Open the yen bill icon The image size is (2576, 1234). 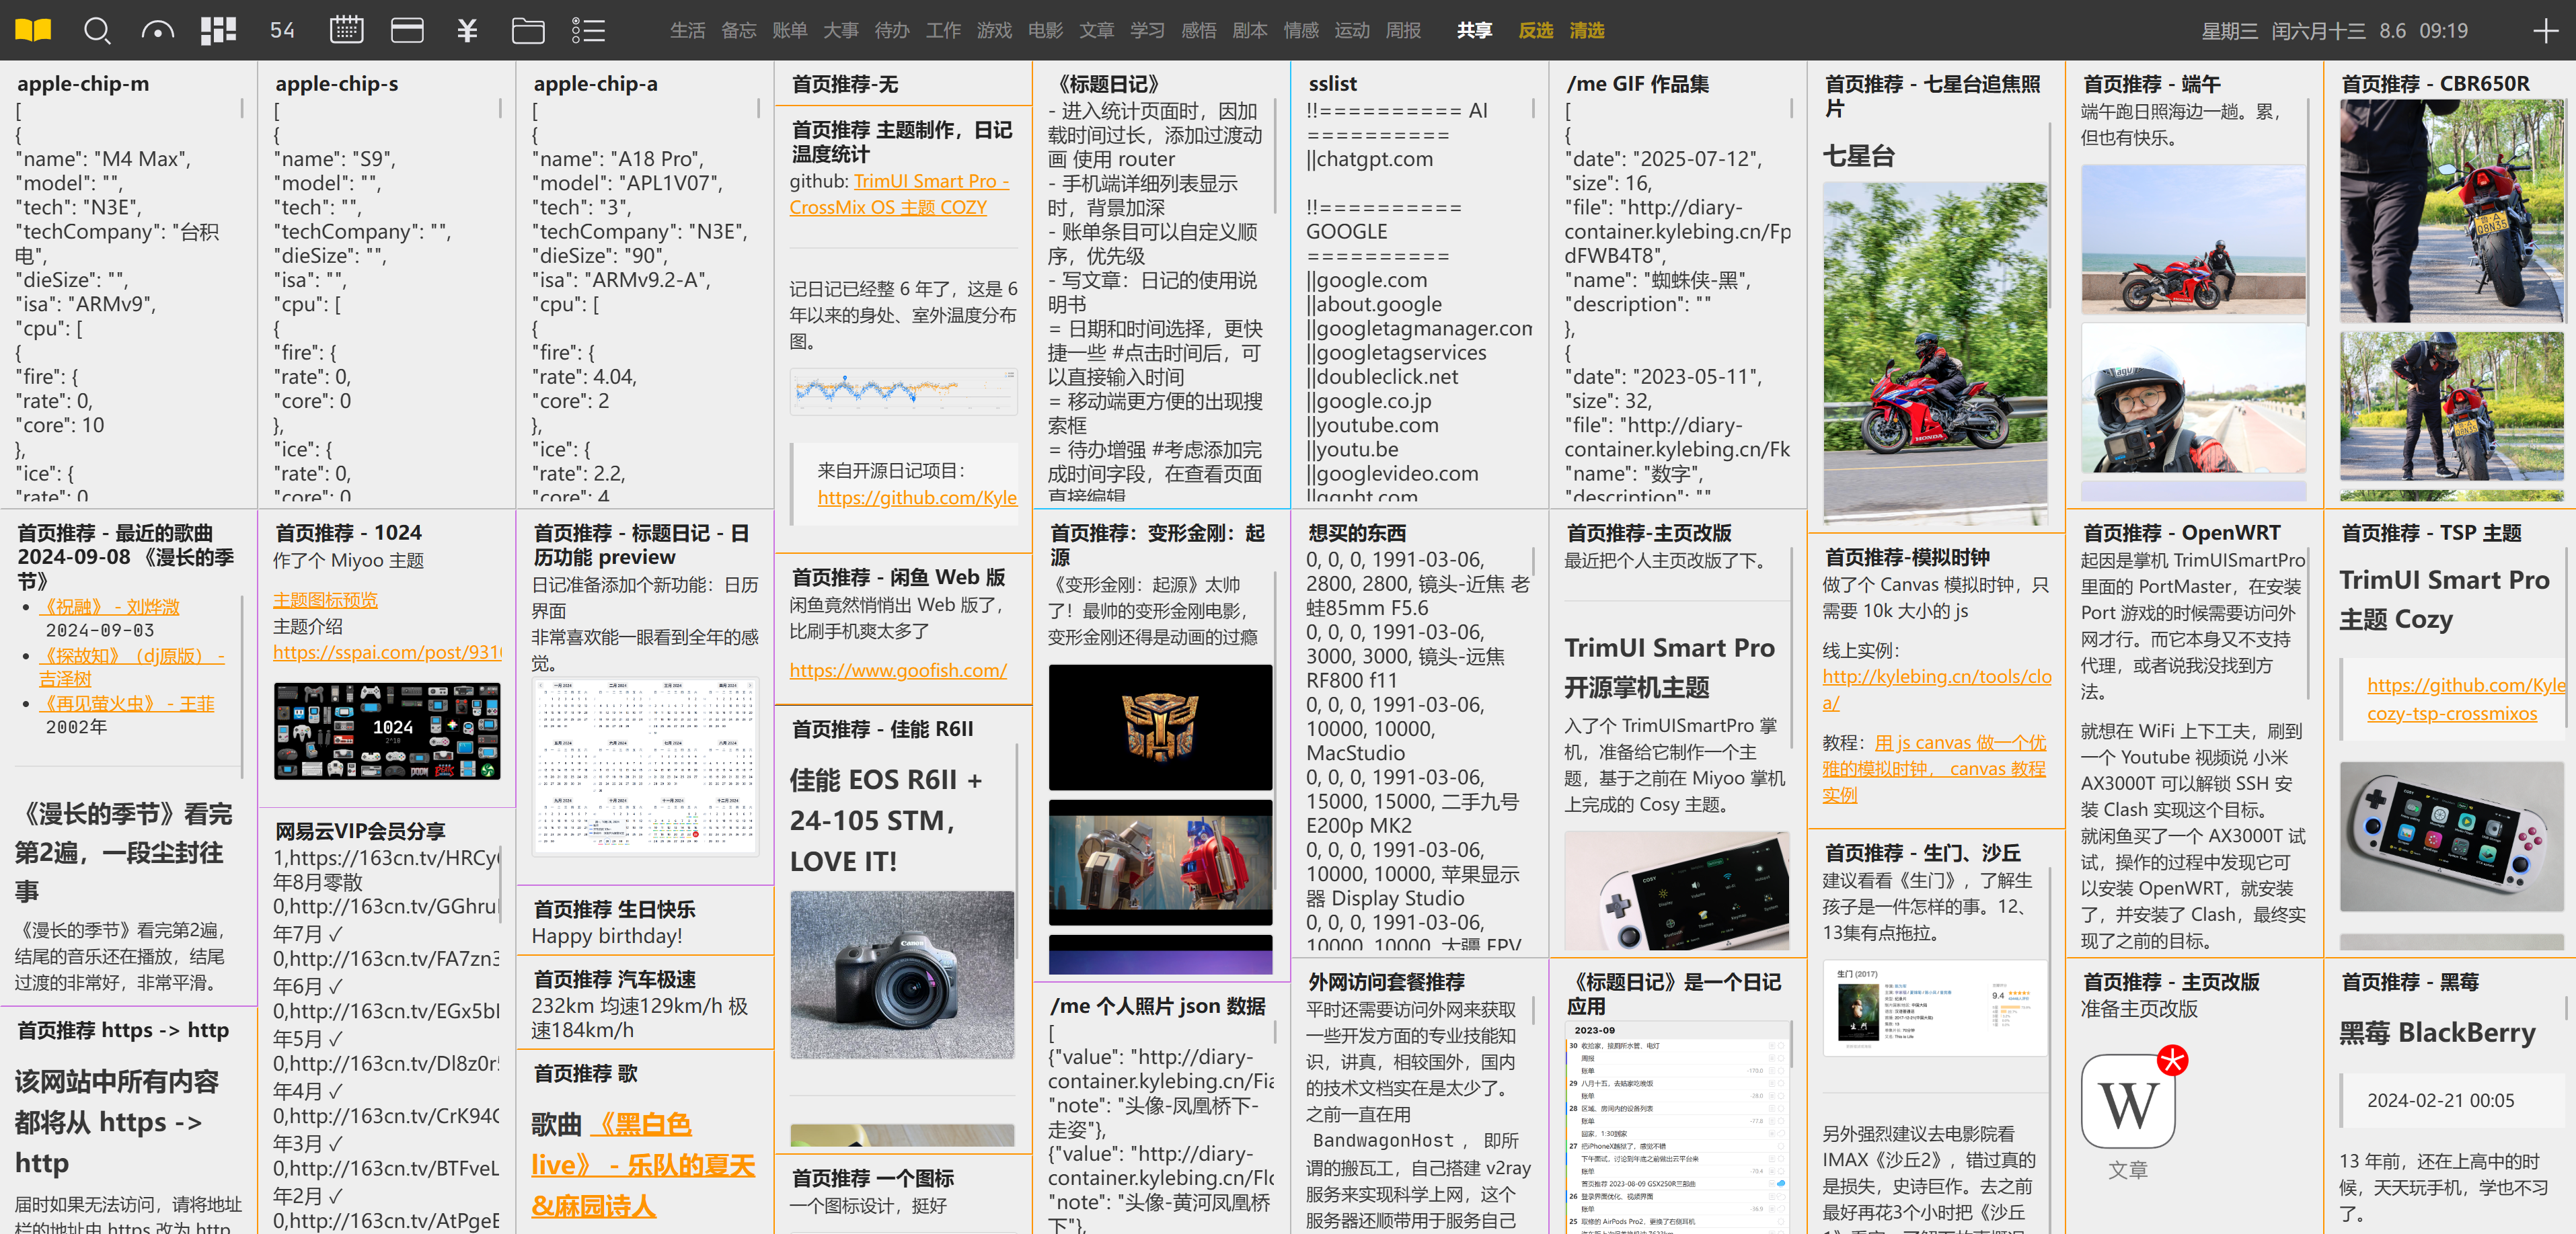coord(467,30)
